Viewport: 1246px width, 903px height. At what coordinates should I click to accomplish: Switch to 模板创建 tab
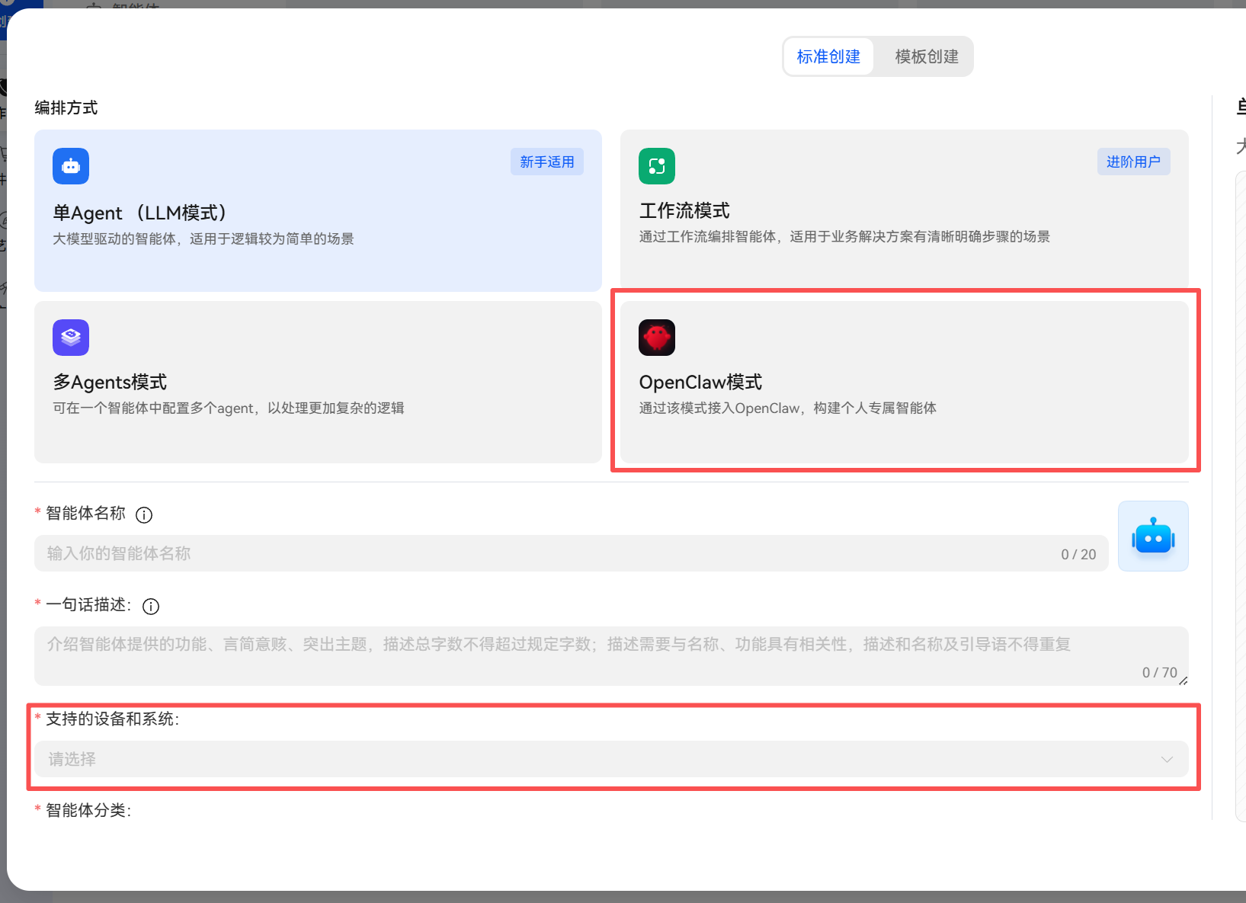pos(926,57)
